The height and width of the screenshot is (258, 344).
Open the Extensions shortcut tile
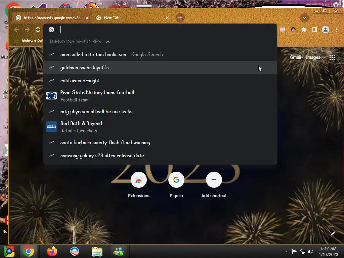pyautogui.click(x=139, y=185)
